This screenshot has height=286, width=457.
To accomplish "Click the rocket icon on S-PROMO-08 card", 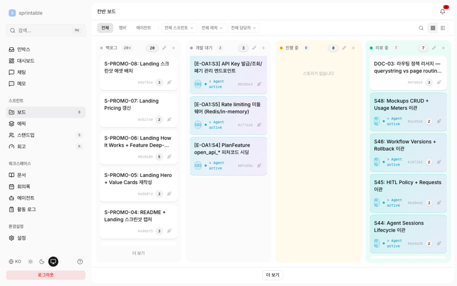I will [x=169, y=82].
